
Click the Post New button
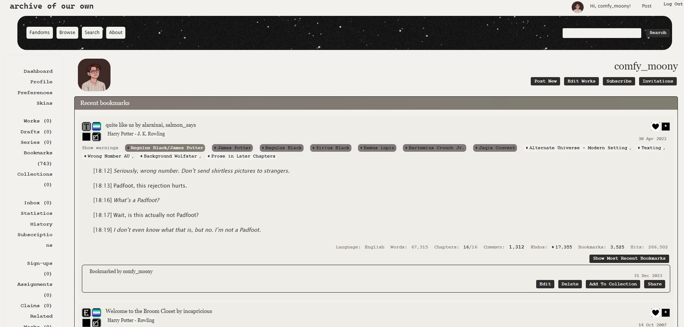click(546, 81)
